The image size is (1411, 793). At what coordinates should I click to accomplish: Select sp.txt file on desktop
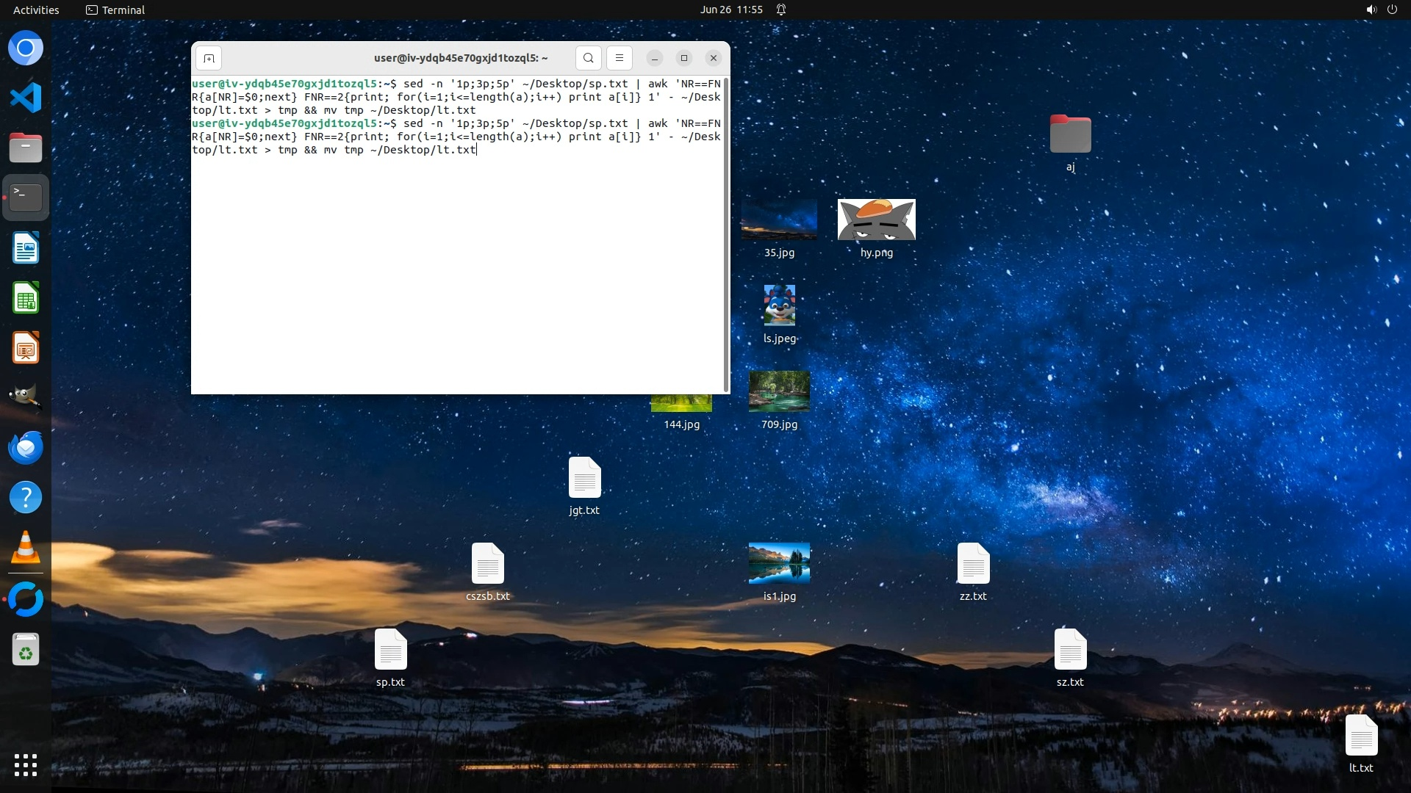[x=390, y=650]
